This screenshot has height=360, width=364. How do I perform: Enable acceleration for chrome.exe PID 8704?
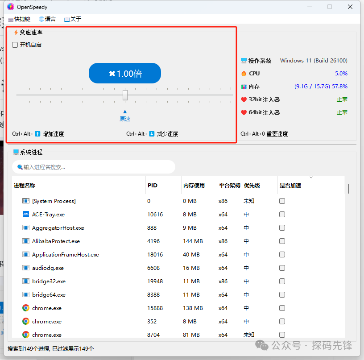282,335
